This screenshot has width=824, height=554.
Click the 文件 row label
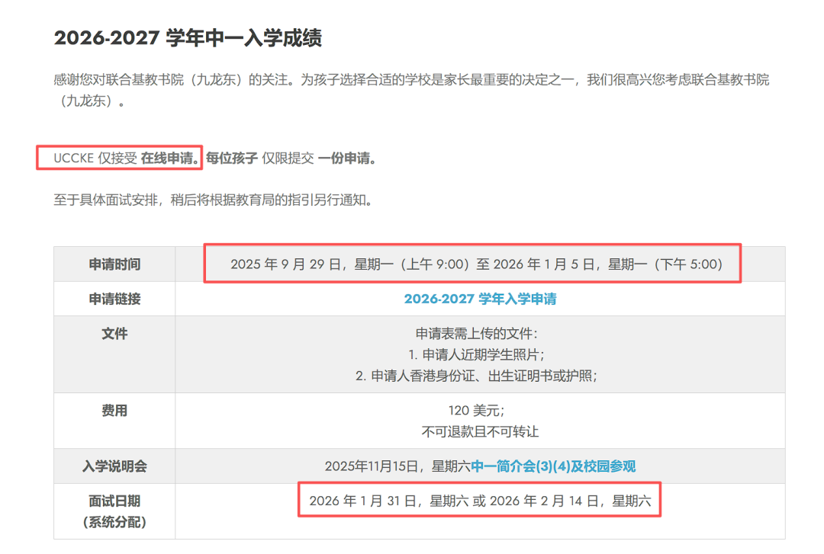114,333
